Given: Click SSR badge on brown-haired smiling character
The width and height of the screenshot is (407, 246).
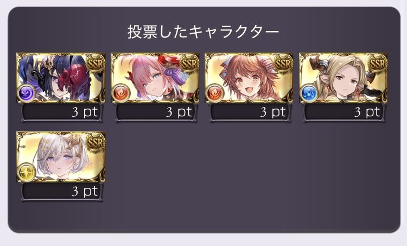Looking at the screenshot, I should [284, 63].
